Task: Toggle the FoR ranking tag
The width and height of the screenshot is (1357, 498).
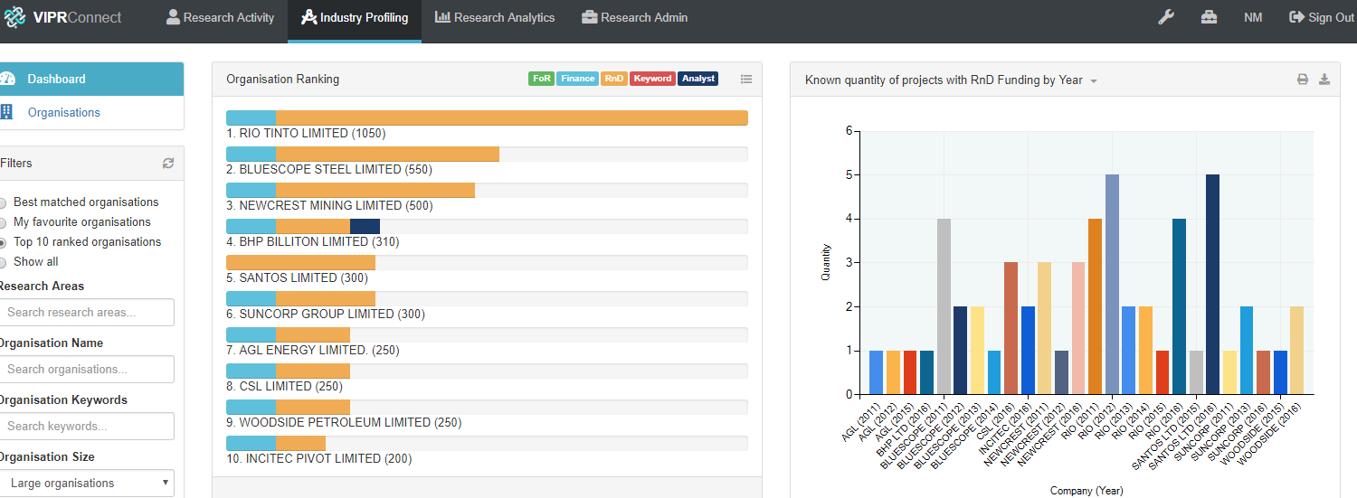Action: coord(541,79)
